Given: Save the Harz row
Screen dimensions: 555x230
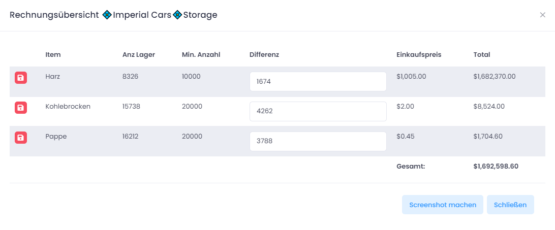Looking at the screenshot, I should 21,78.
